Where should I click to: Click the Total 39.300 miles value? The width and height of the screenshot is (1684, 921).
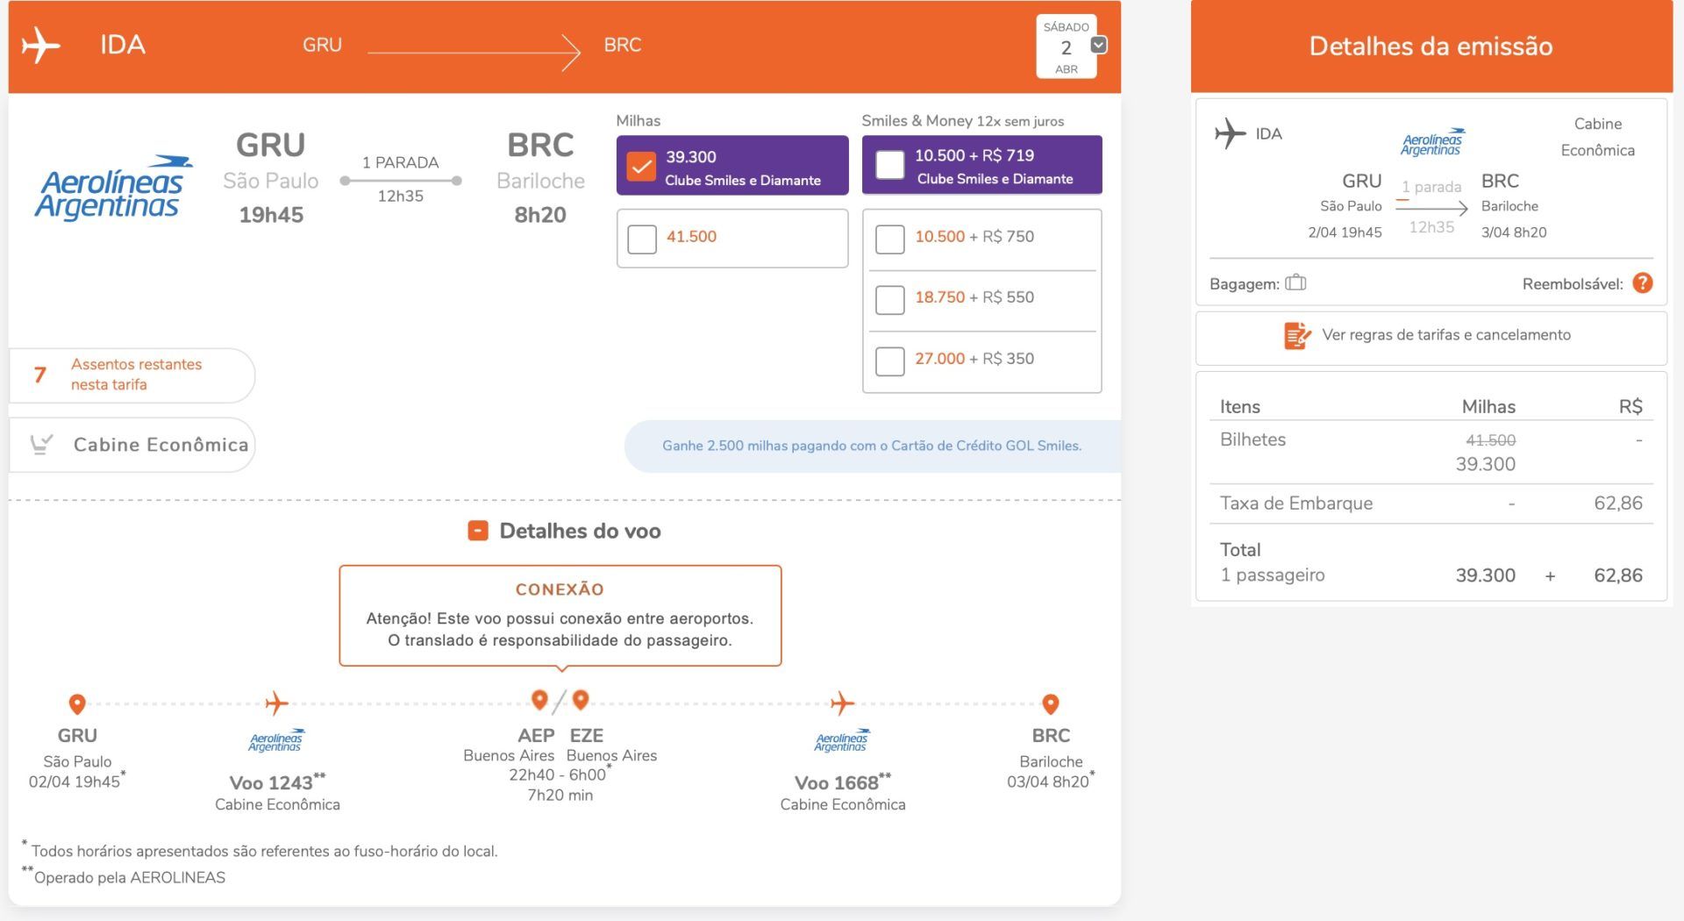point(1486,575)
